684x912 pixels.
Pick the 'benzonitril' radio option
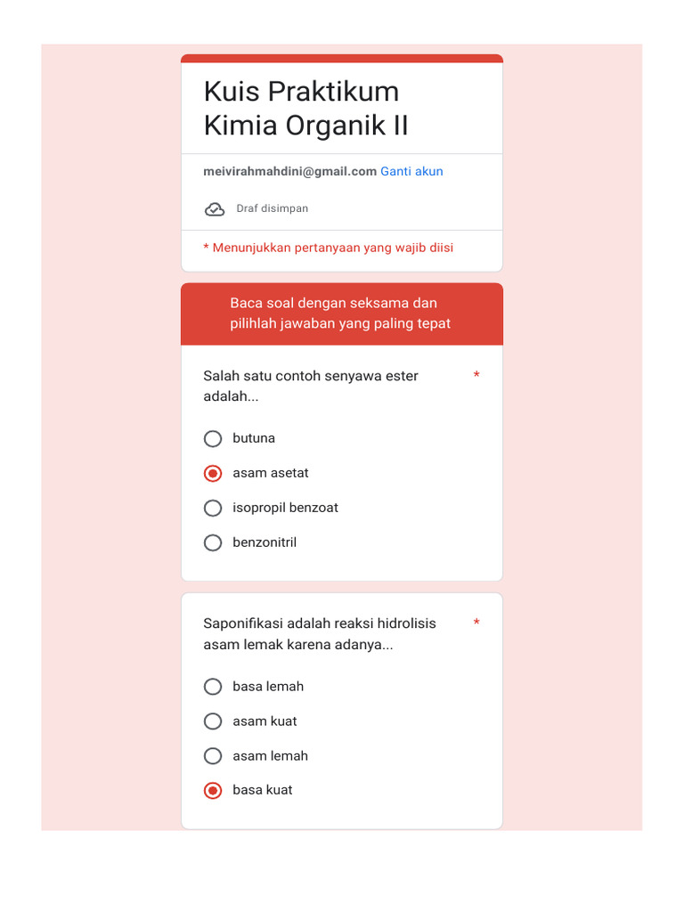213,542
